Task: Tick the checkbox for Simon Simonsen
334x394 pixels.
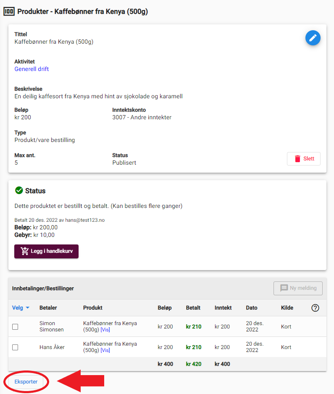Action: pos(15,327)
